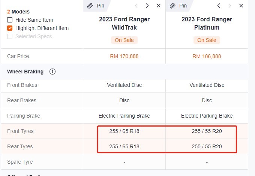Screen dimensions: 255x176
Task: Uncheck Highlight Different Item
Action: (10, 28)
